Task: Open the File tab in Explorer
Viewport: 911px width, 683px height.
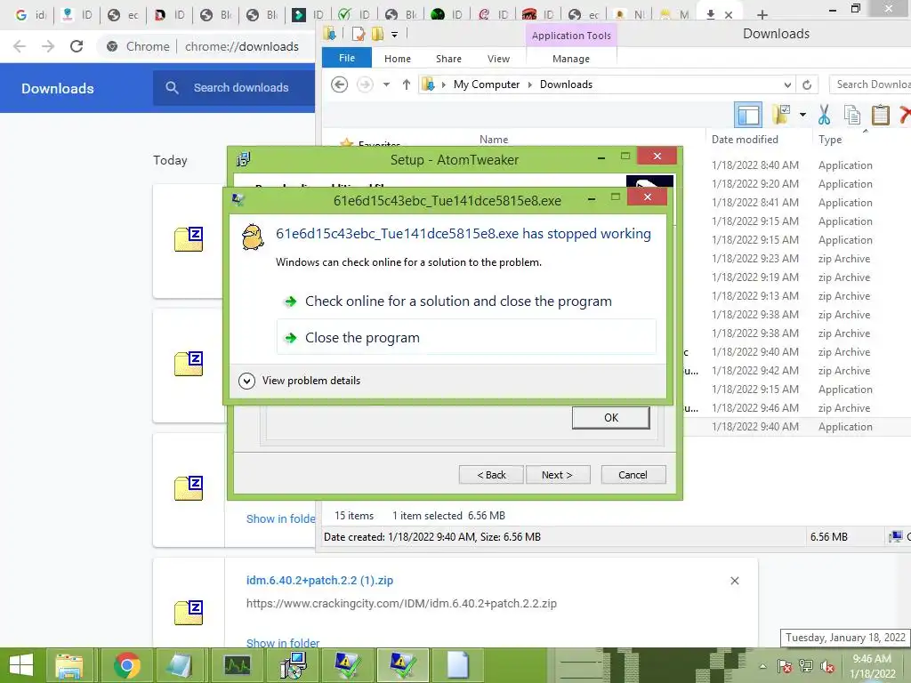Action: pyautogui.click(x=347, y=58)
